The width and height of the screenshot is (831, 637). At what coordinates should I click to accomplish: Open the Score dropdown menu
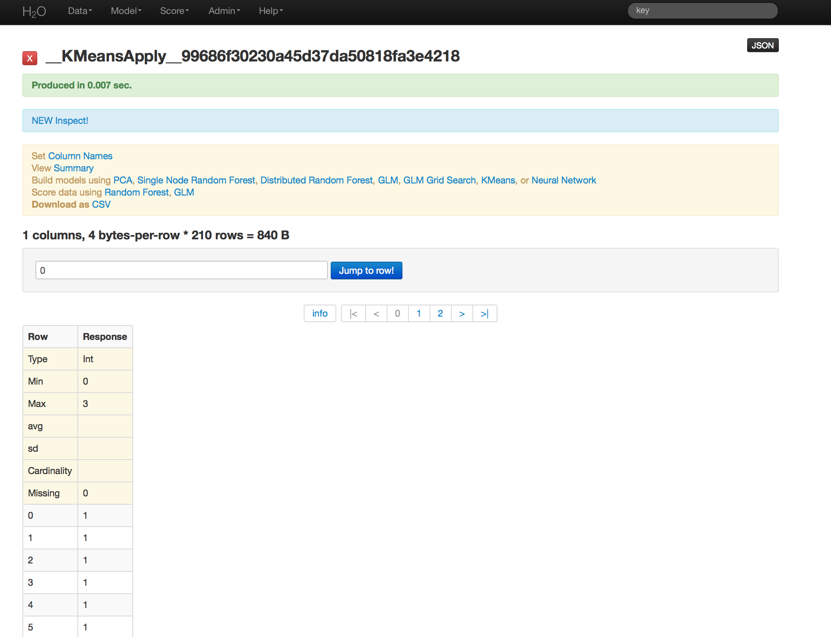point(174,11)
